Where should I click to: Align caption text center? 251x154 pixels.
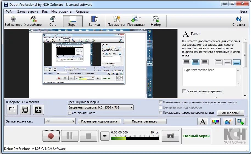click(x=196, y=62)
